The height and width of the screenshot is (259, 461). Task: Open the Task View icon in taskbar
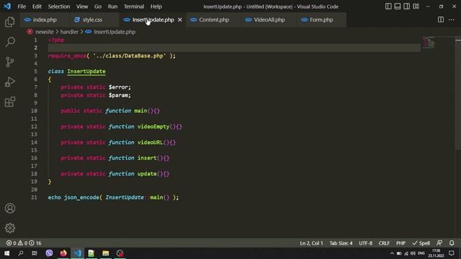tap(35, 253)
